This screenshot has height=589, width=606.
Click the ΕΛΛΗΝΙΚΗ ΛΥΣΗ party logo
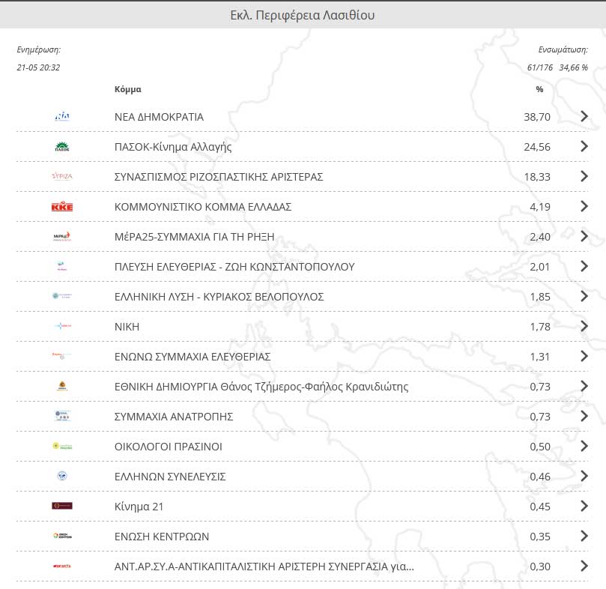tap(62, 296)
